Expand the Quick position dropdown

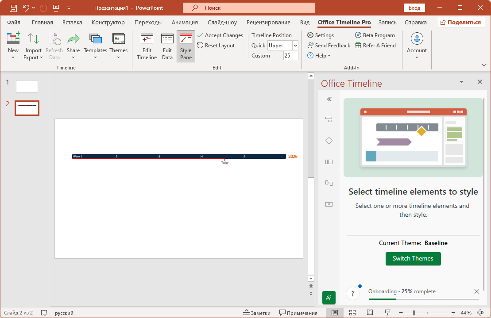(x=295, y=46)
